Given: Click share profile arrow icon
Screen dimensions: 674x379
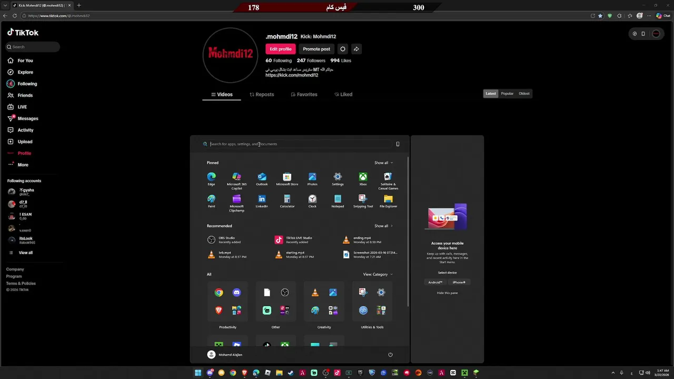Looking at the screenshot, I should [x=356, y=49].
